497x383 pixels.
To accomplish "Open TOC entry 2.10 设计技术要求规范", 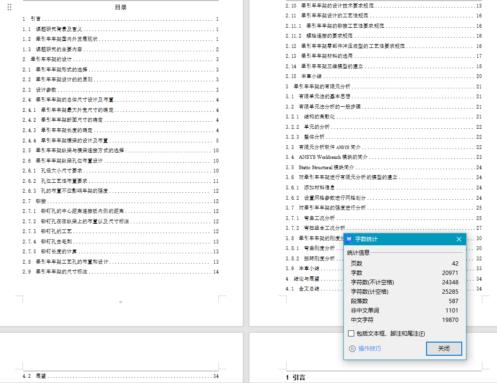I will (x=383, y=6).
